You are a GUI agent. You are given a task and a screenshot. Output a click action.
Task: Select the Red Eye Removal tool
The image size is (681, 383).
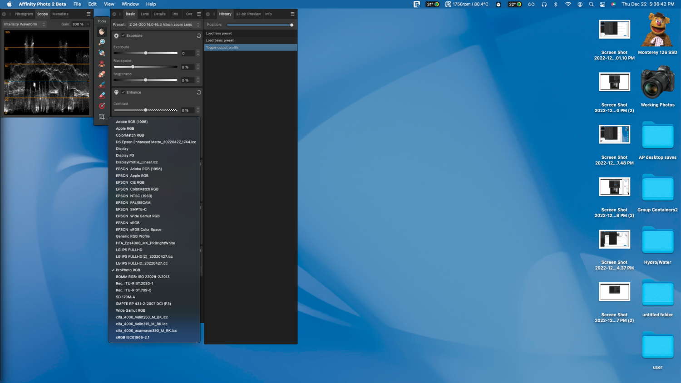102,63
